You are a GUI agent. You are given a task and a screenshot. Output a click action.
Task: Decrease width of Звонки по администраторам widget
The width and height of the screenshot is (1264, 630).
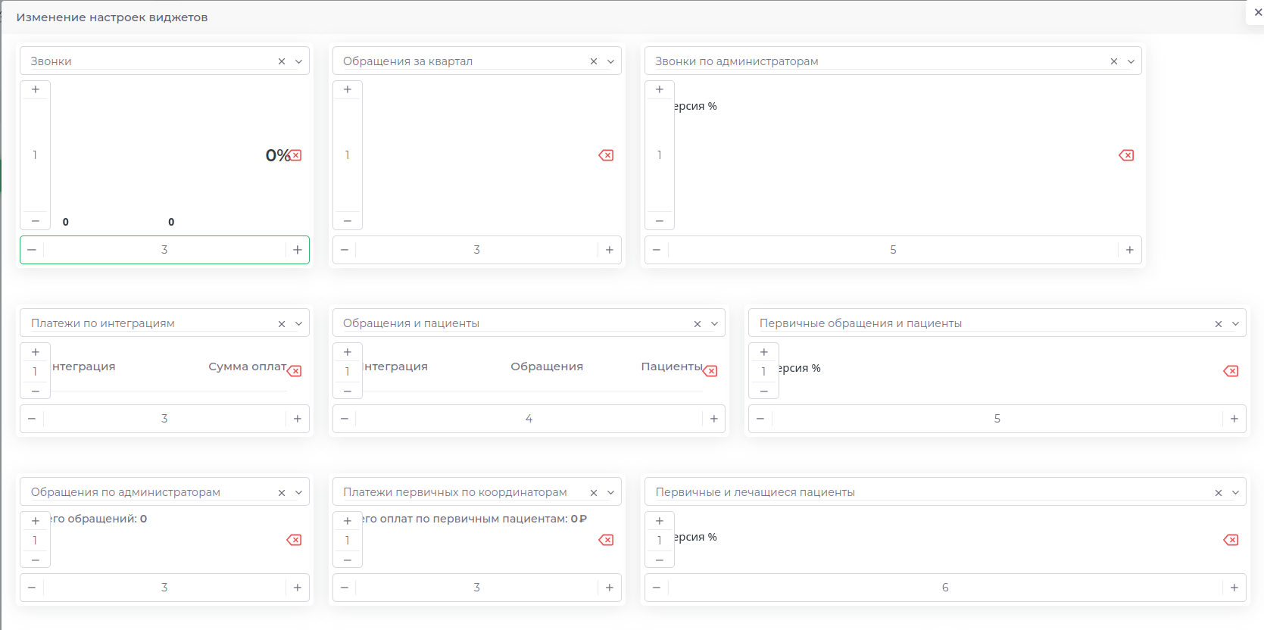[657, 250]
